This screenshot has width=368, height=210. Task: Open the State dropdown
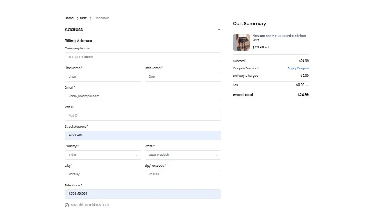pyautogui.click(x=183, y=155)
